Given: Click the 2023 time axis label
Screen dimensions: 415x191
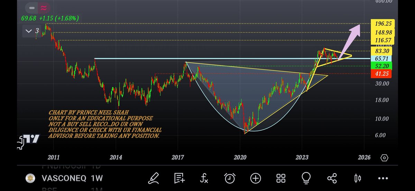Looking at the screenshot, I should click(302, 158).
